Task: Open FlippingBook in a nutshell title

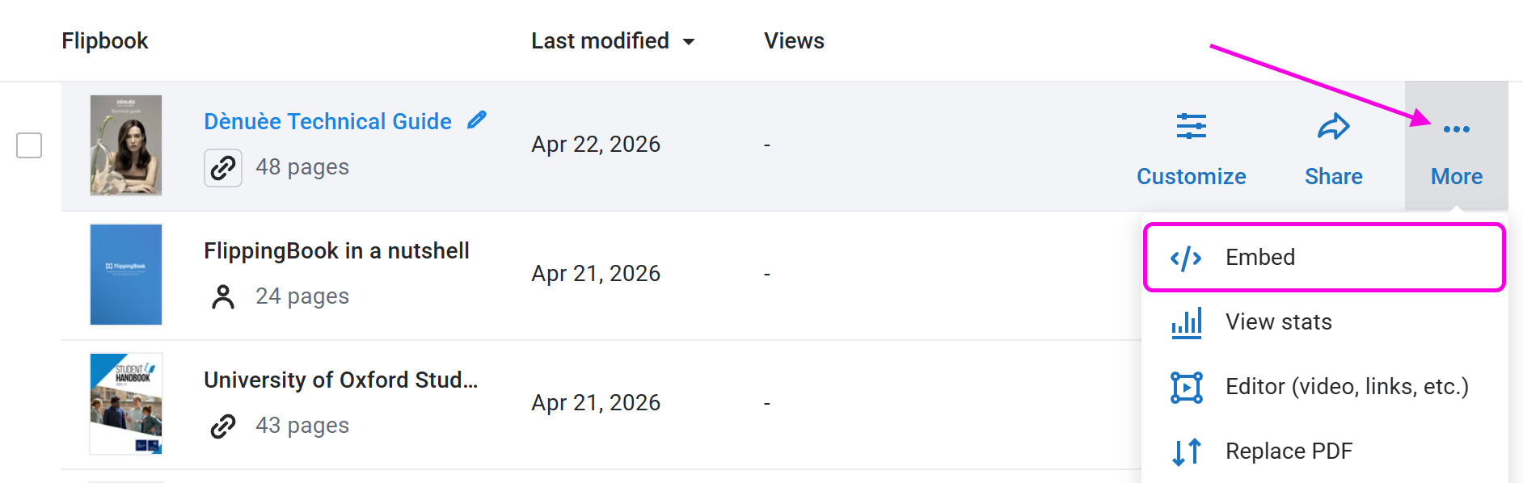Action: 336,251
